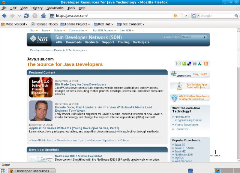This screenshot has width=240, height=173.
Task: Open the Downloads section of SDN
Action: click(x=74, y=42)
